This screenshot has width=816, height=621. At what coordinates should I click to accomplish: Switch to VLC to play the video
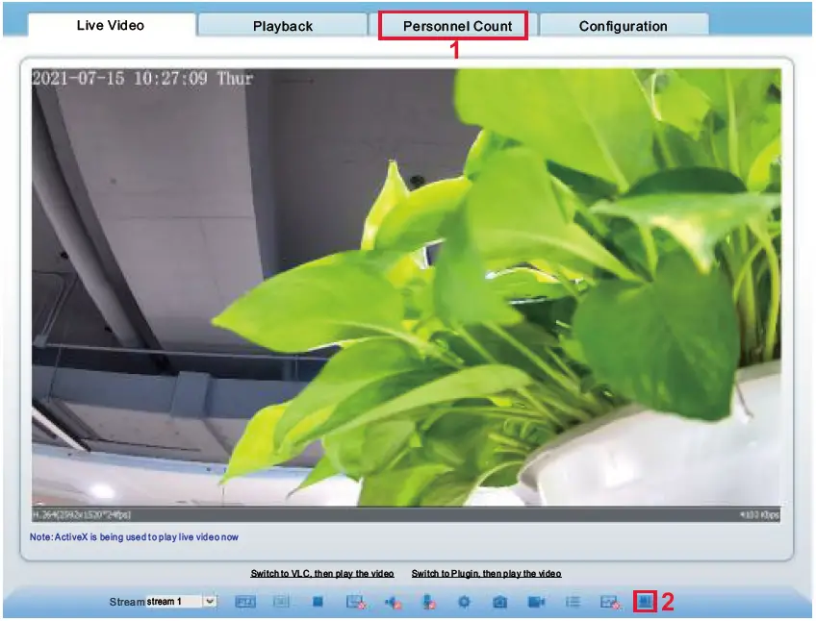pyautogui.click(x=324, y=572)
